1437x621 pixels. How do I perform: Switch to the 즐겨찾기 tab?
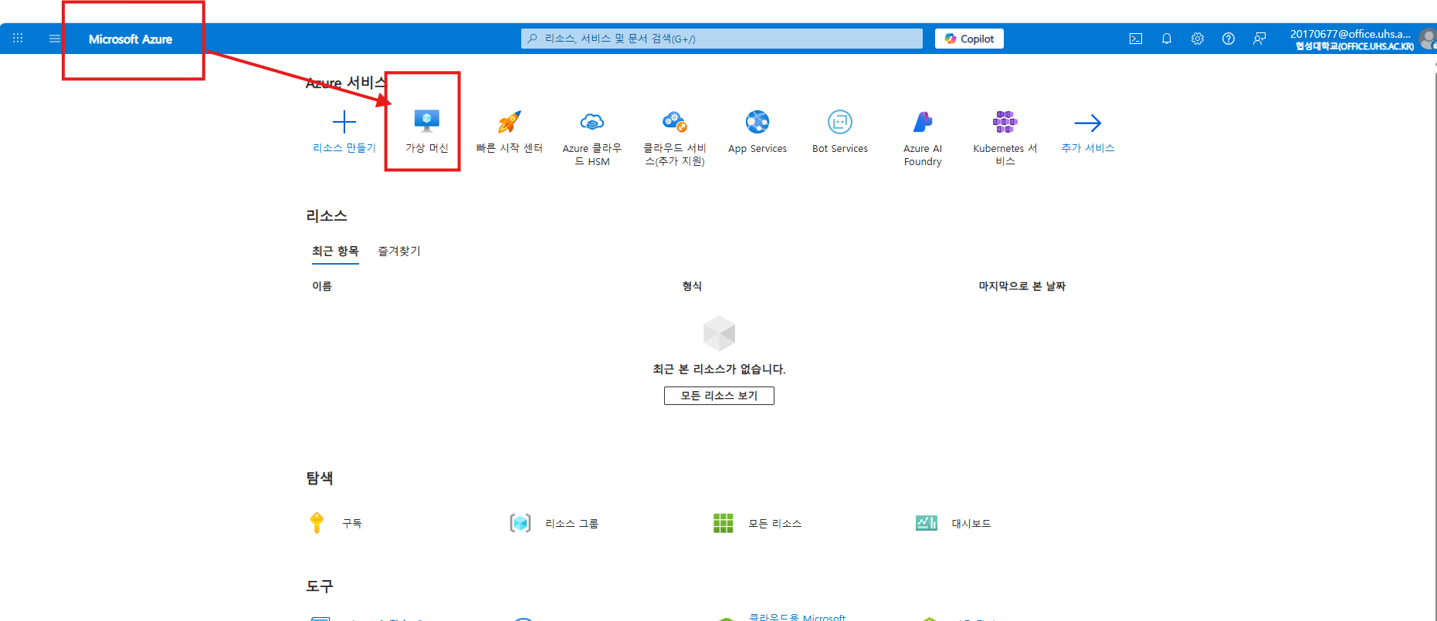click(x=399, y=251)
